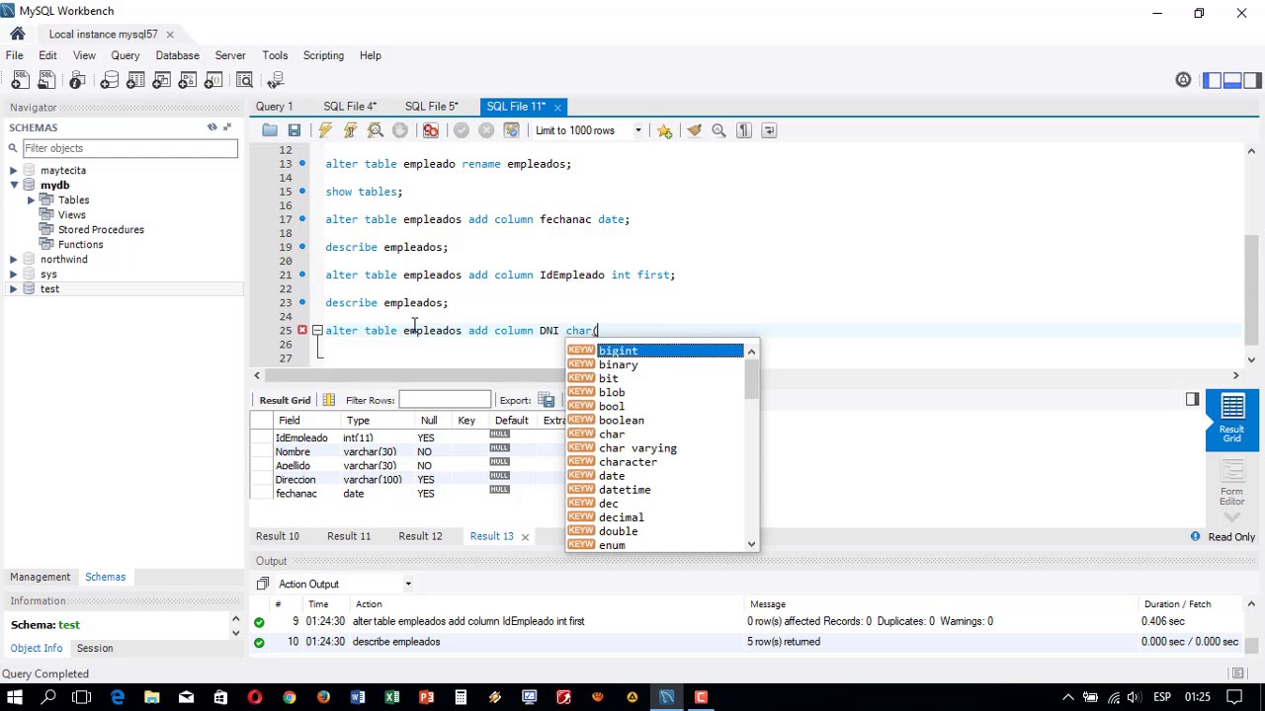Select 'char varying' in autocomplete list

point(637,448)
